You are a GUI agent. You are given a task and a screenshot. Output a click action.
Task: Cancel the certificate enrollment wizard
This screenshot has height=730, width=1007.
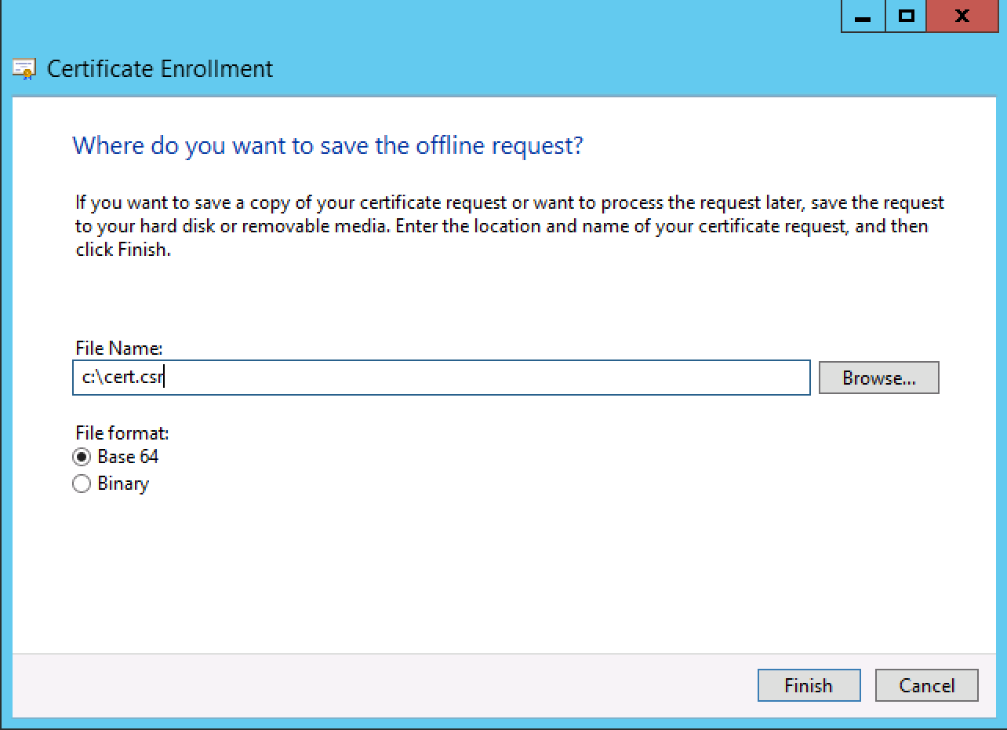point(926,685)
